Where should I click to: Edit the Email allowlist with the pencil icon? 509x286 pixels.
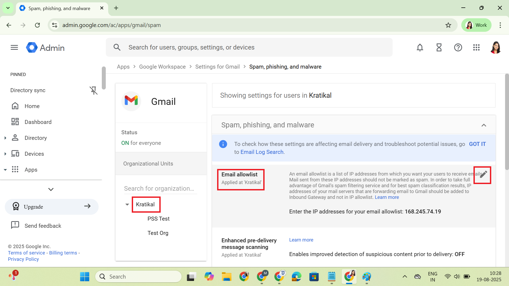[x=483, y=175]
